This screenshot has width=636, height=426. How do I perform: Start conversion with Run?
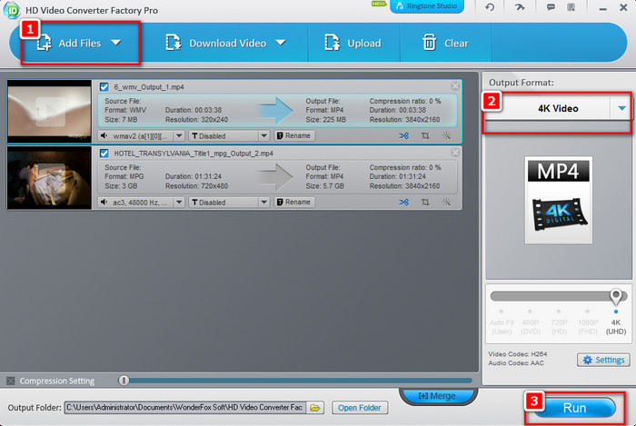point(575,408)
